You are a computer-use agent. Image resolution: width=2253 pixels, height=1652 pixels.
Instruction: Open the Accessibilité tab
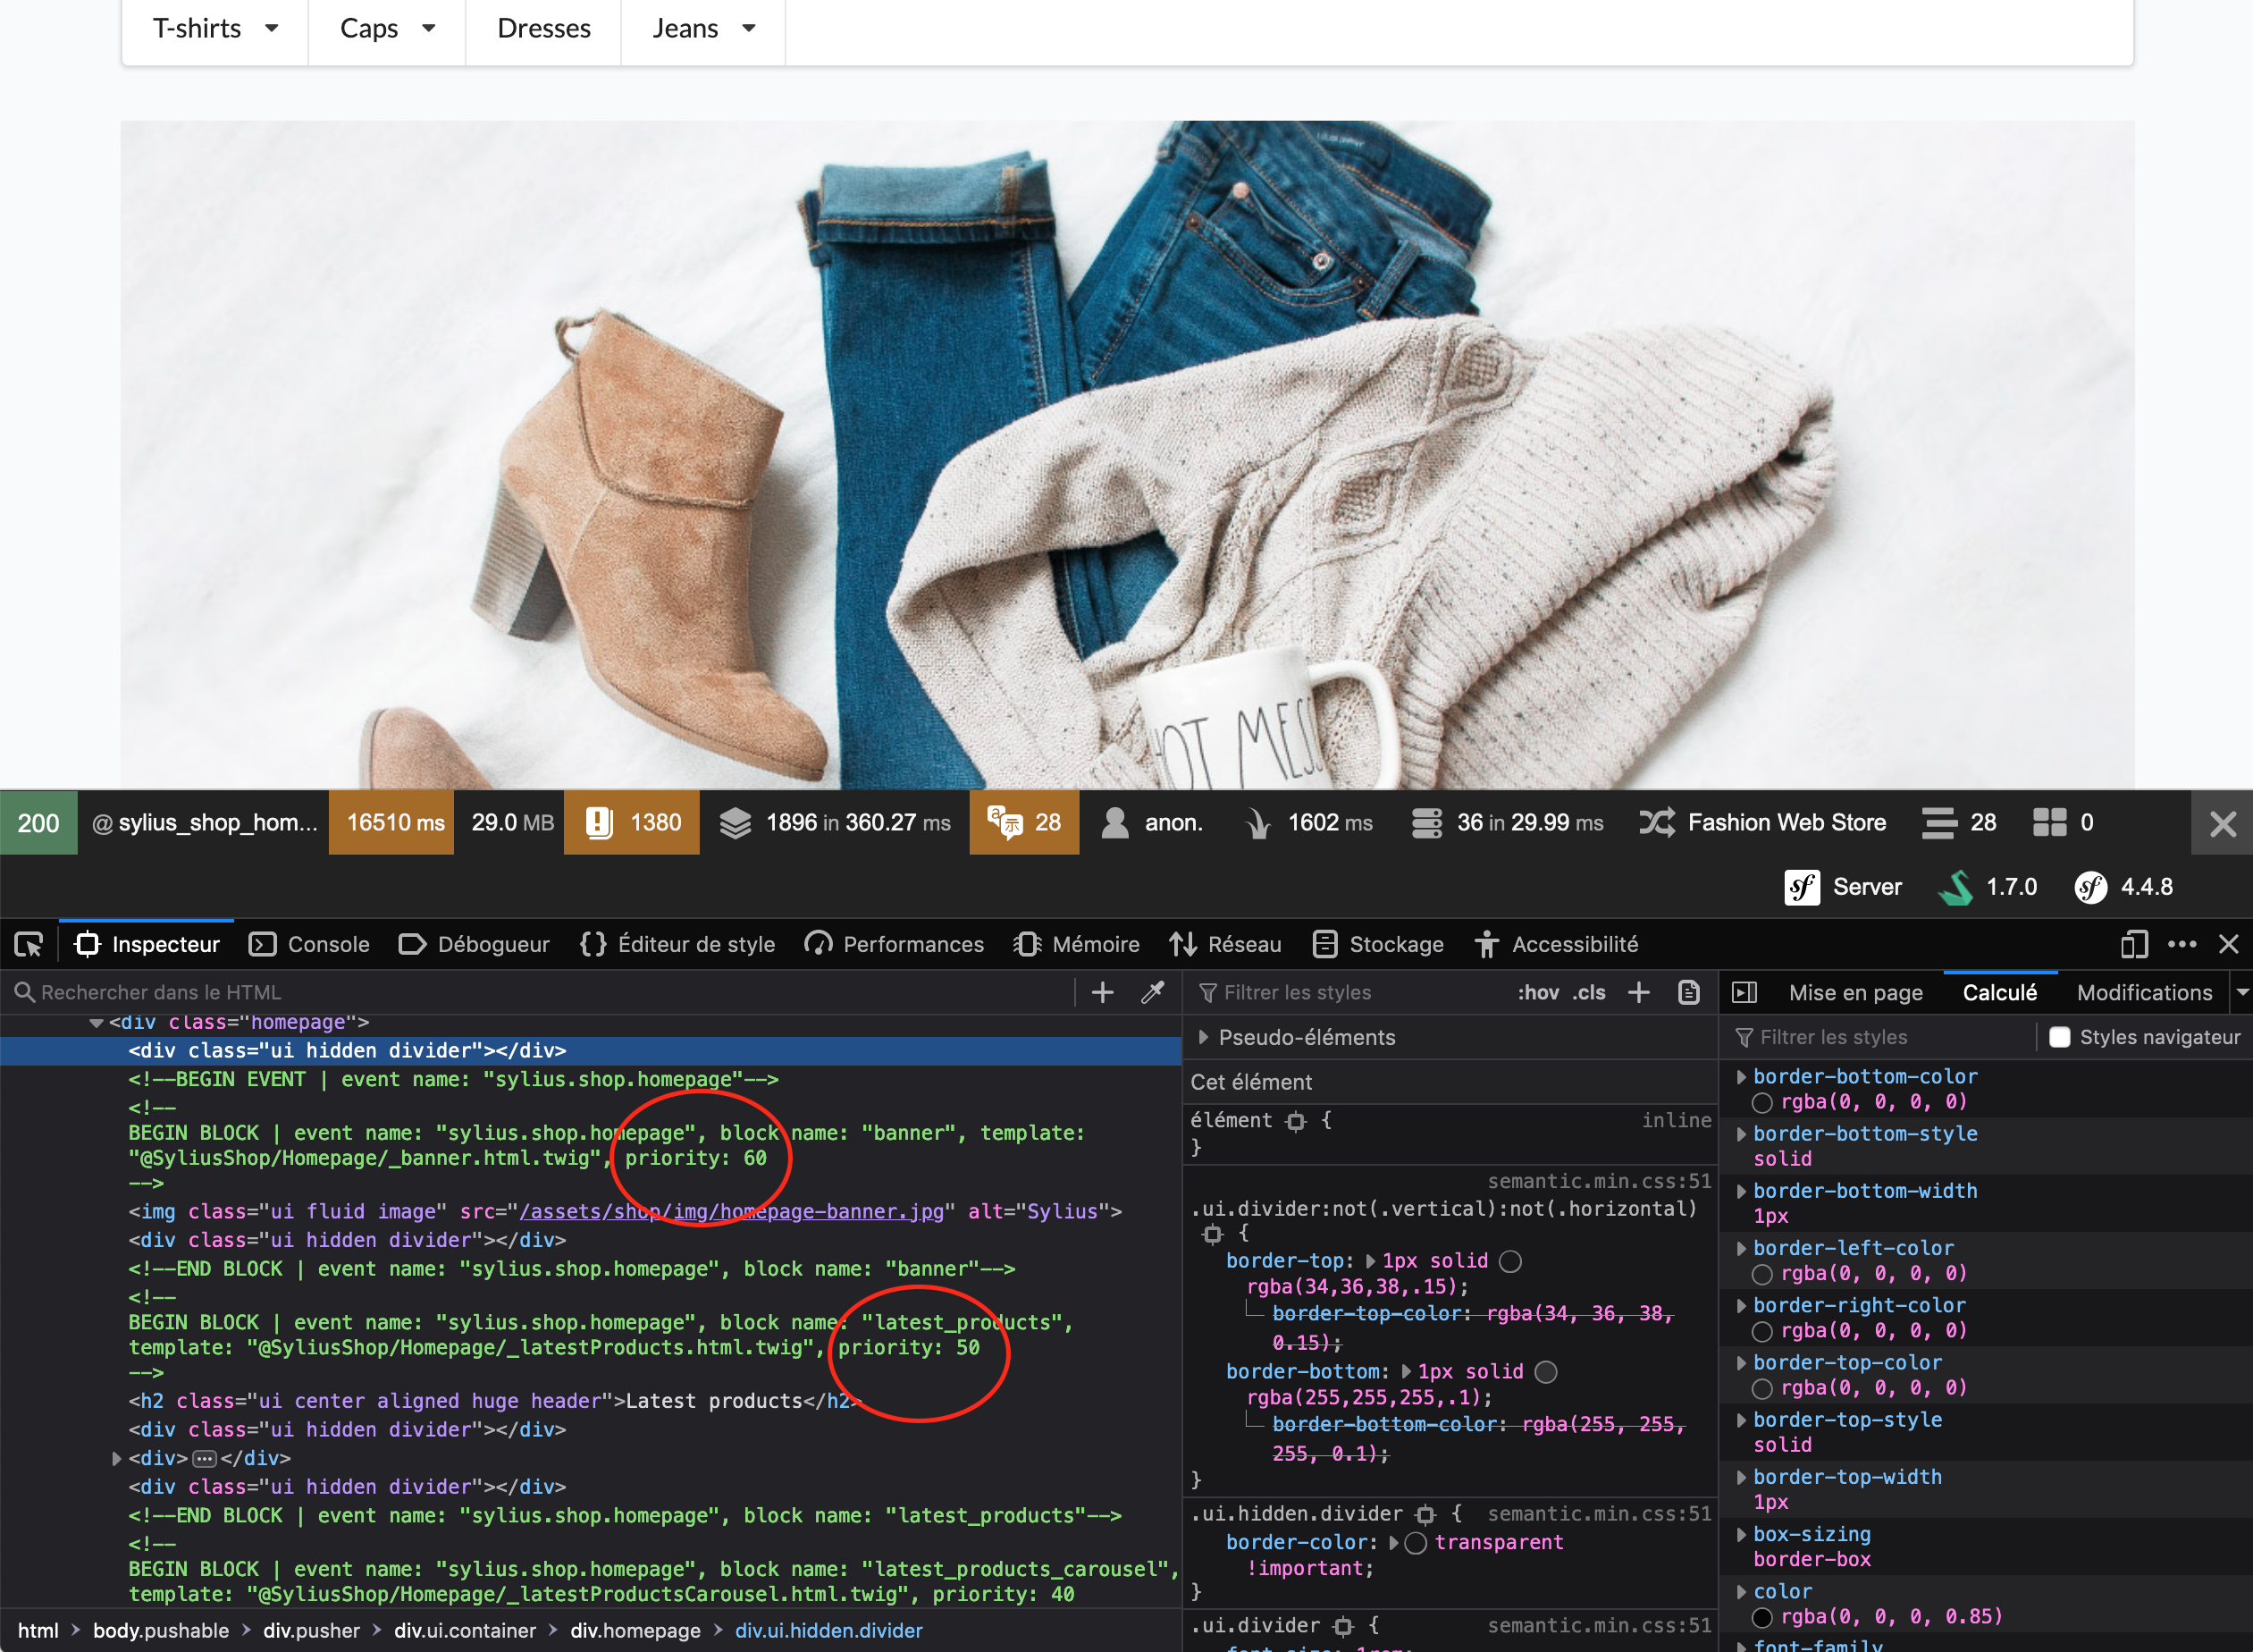[1556, 944]
